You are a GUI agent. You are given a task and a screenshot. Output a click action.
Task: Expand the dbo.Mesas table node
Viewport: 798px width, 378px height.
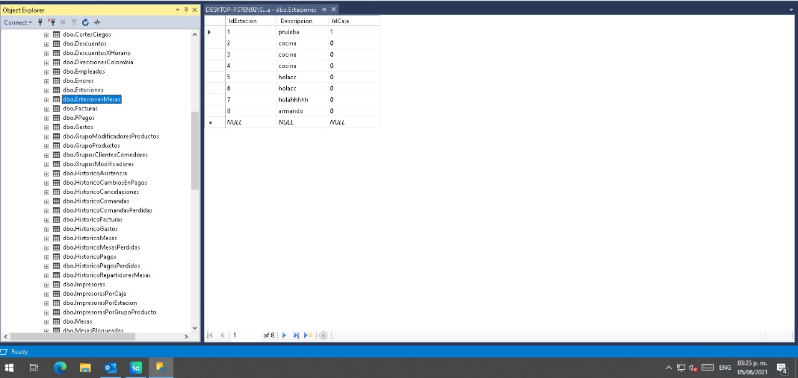[x=47, y=322]
